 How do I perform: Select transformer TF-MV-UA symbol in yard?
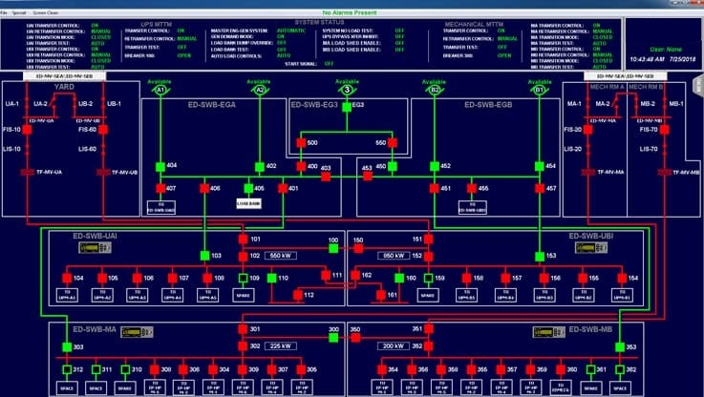[x=26, y=173]
